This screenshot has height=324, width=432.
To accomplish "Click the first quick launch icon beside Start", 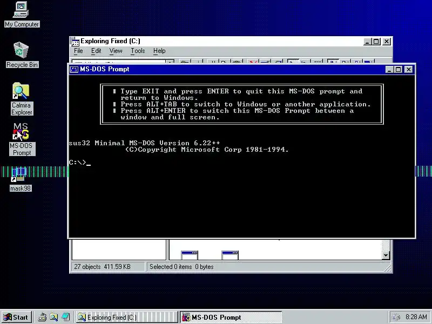I will [x=42, y=318].
